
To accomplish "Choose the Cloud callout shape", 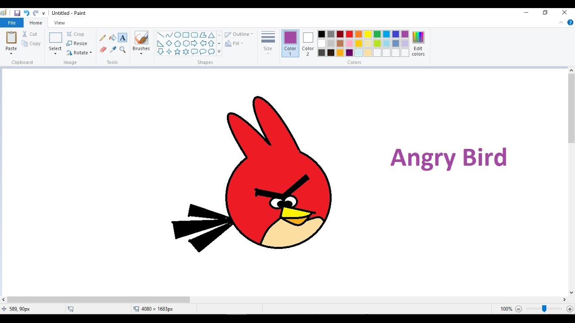I will pyautogui.click(x=212, y=52).
